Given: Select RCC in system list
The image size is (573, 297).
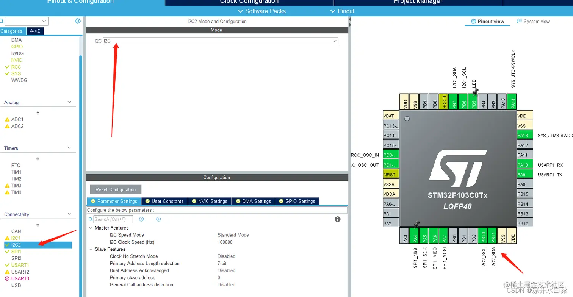Looking at the screenshot, I should pyautogui.click(x=16, y=67).
